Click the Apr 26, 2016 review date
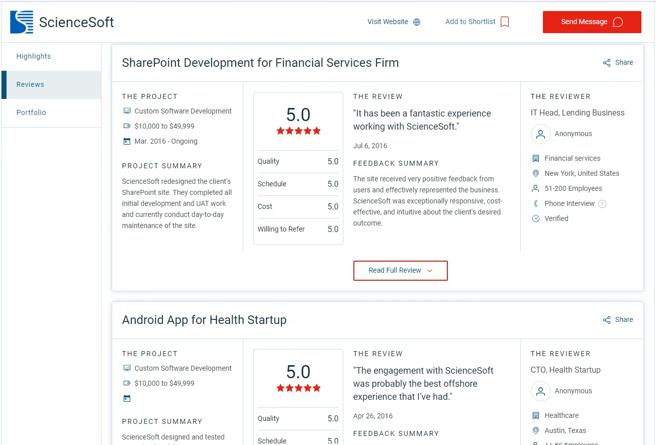This screenshot has width=656, height=445. pos(372,416)
